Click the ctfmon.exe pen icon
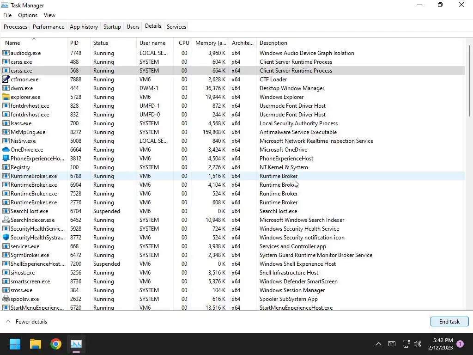The width and height of the screenshot is (473, 355). tap(6, 79)
